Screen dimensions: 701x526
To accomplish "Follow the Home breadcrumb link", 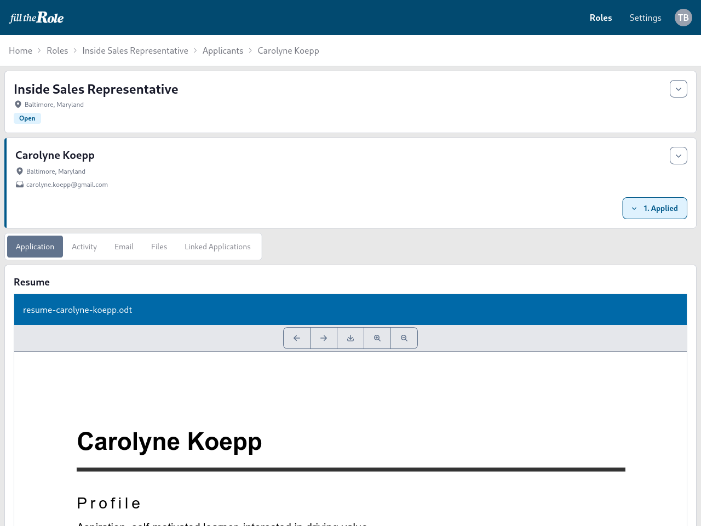I will click(x=20, y=50).
